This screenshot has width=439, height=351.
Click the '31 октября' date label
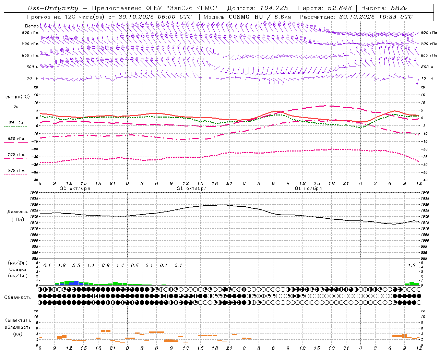(192, 188)
